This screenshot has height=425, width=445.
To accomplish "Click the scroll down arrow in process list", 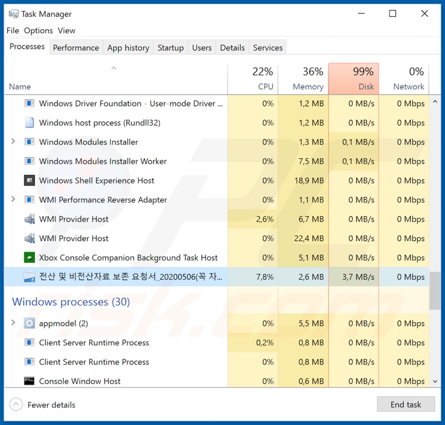I will coord(435,381).
